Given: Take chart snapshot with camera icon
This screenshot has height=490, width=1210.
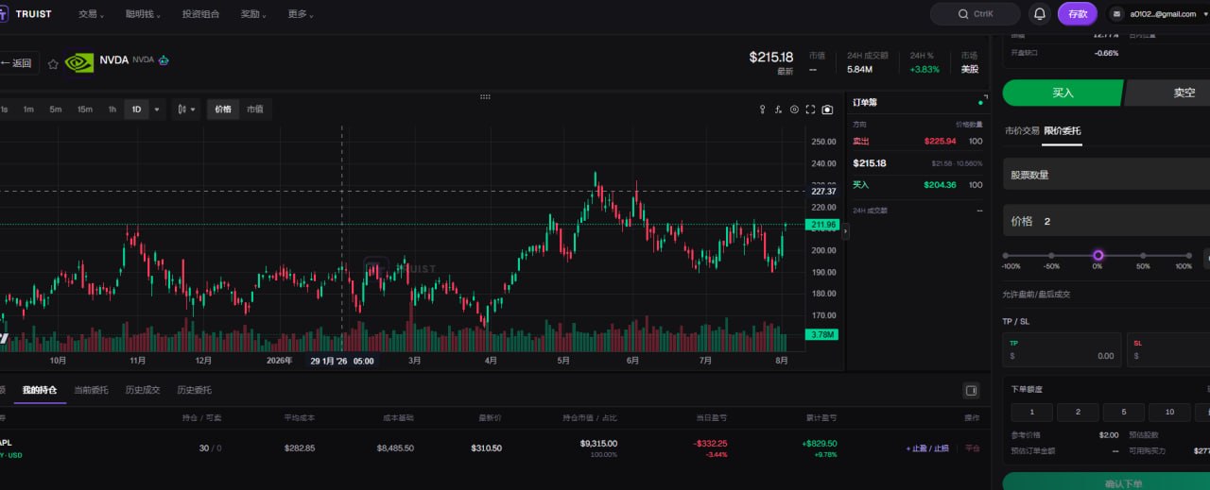Looking at the screenshot, I should [827, 110].
